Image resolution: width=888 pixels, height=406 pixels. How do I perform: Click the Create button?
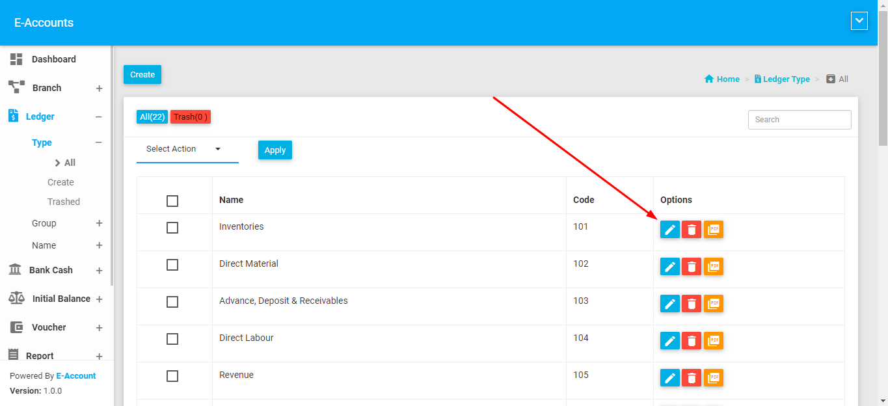point(142,75)
